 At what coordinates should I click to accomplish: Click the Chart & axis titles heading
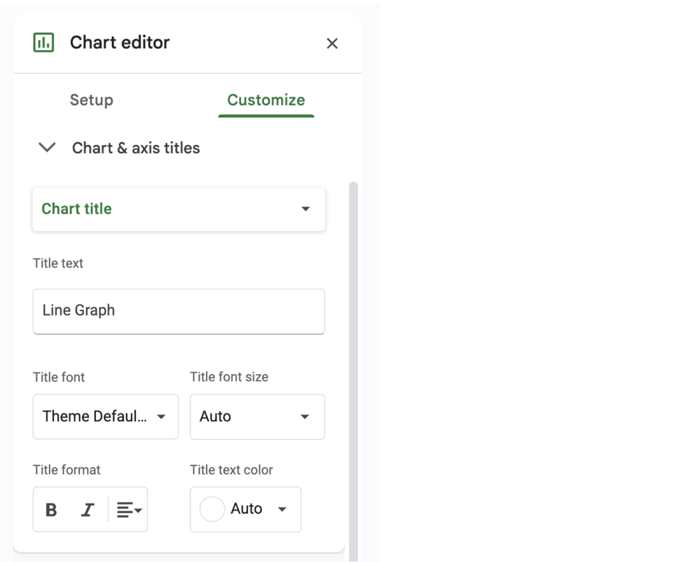pyautogui.click(x=135, y=148)
